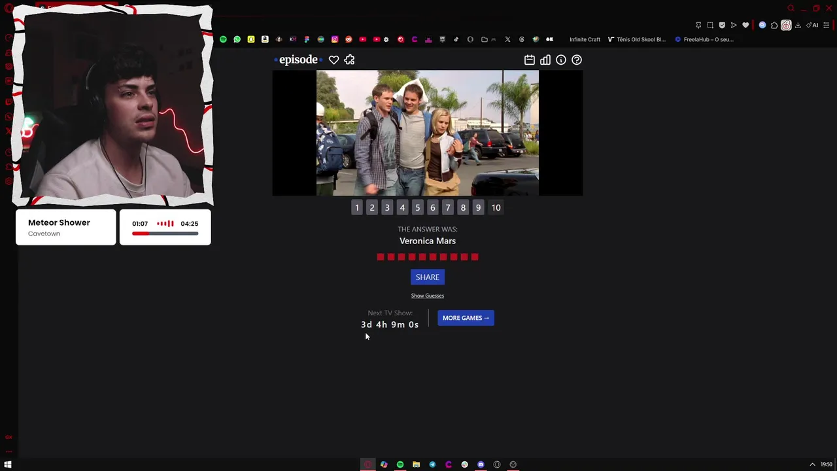Select frame 7 button
This screenshot has height=471, width=837.
[448, 207]
